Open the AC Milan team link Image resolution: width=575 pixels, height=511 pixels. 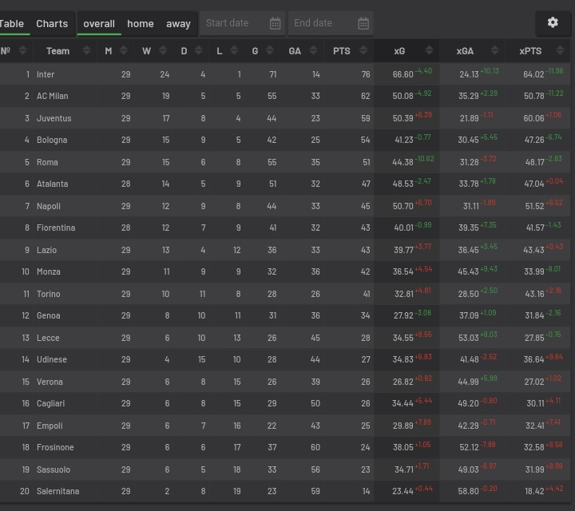click(x=53, y=96)
